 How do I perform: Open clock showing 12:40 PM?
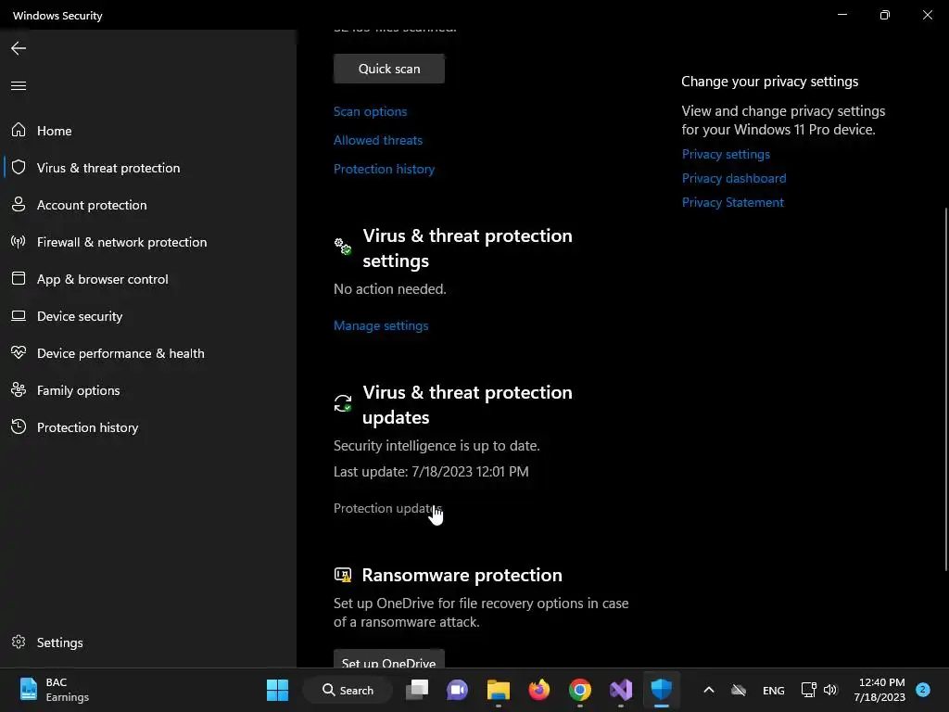pos(879,690)
